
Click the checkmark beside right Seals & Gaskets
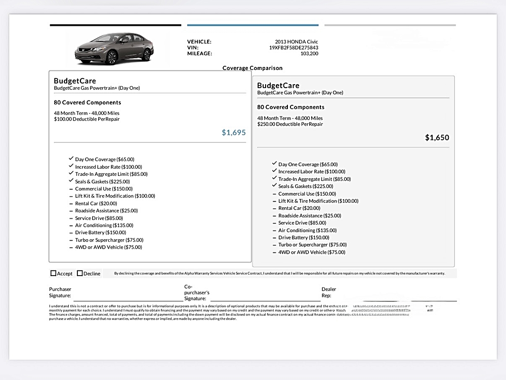[x=274, y=185]
